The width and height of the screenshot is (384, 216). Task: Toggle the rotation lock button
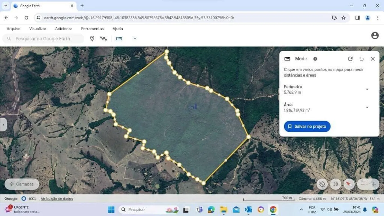(x=322, y=184)
